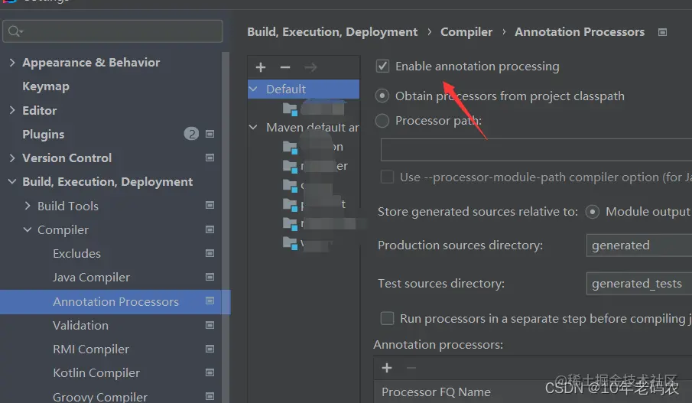This screenshot has height=403, width=692.
Task: Collapse the Default profile node
Action: [253, 89]
